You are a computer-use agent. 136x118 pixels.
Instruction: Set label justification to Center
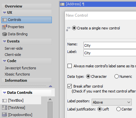click(118, 109)
